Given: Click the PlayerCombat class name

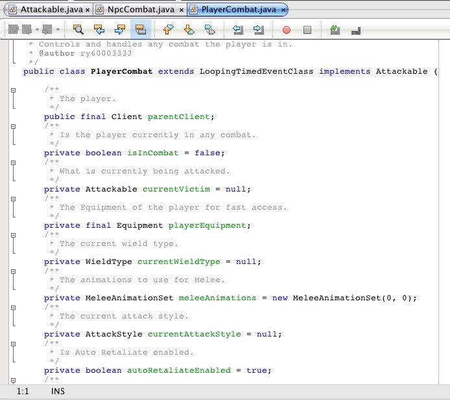Looking at the screenshot, I should [122, 71].
